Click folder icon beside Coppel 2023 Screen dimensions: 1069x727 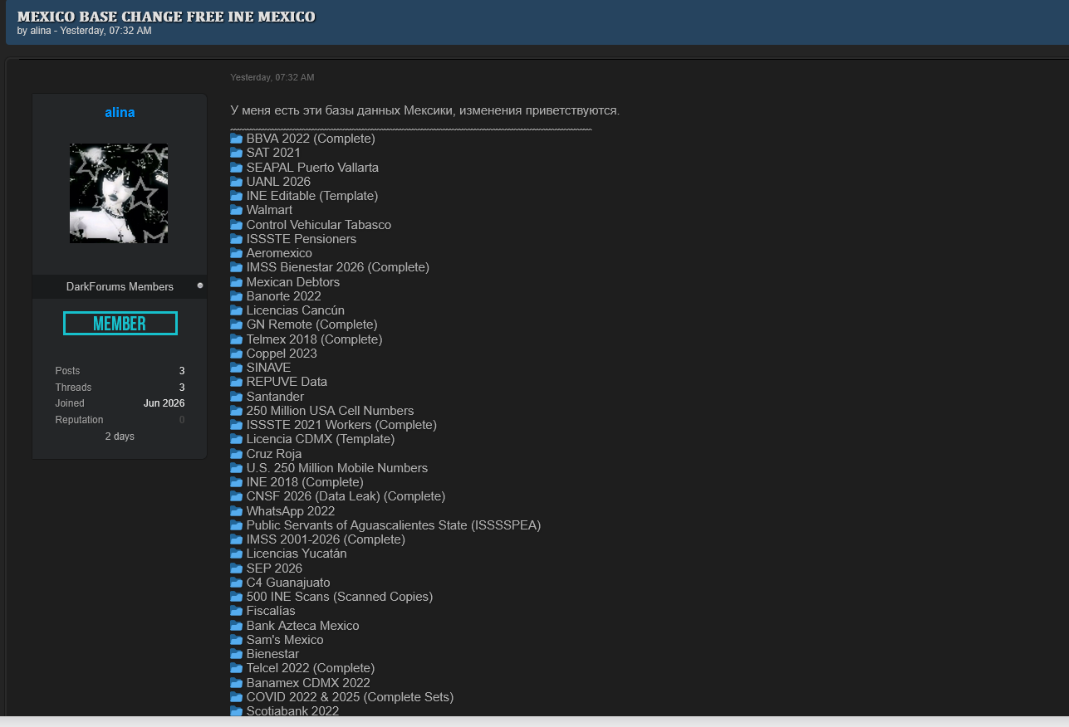(237, 353)
